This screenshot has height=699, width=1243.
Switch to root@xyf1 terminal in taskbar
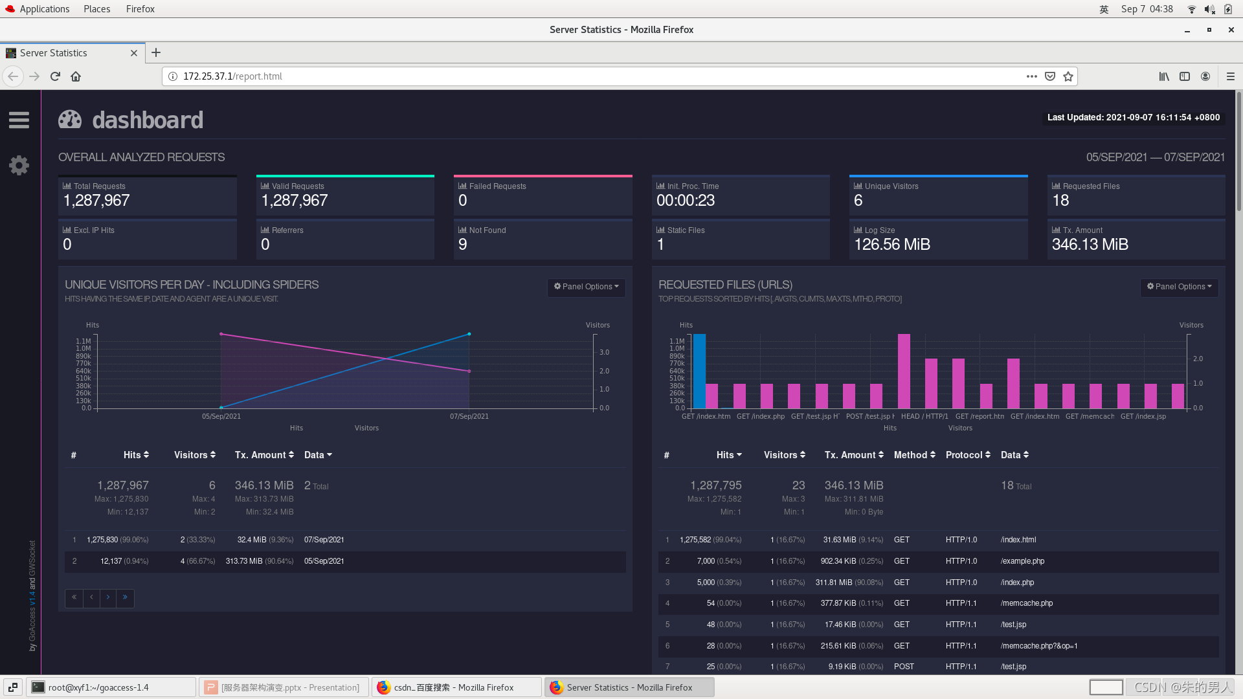click(111, 687)
